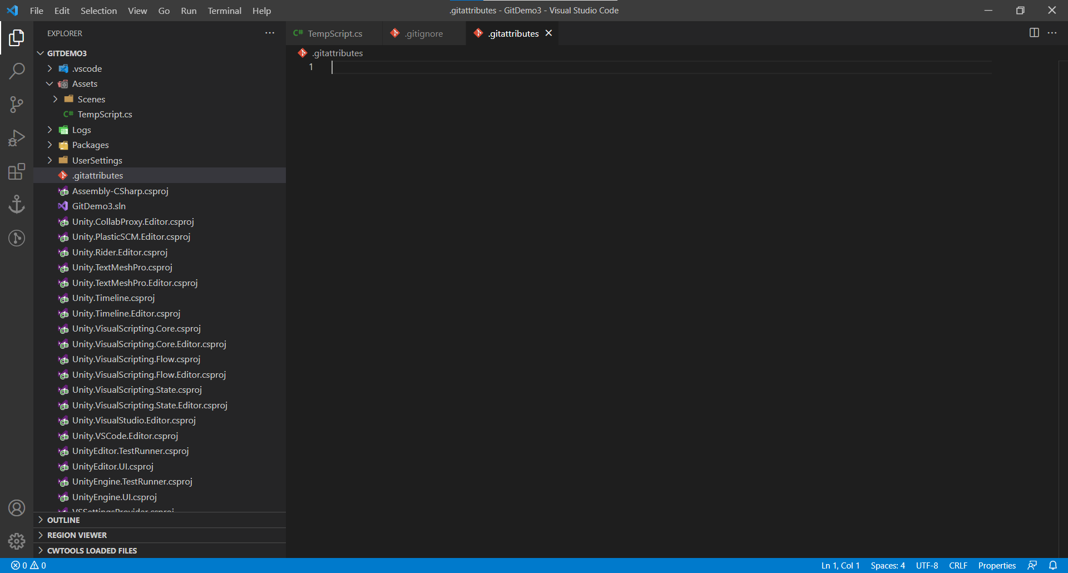Click the notifications bell in status bar
Screen dimensions: 1068x573
click(1053, 565)
